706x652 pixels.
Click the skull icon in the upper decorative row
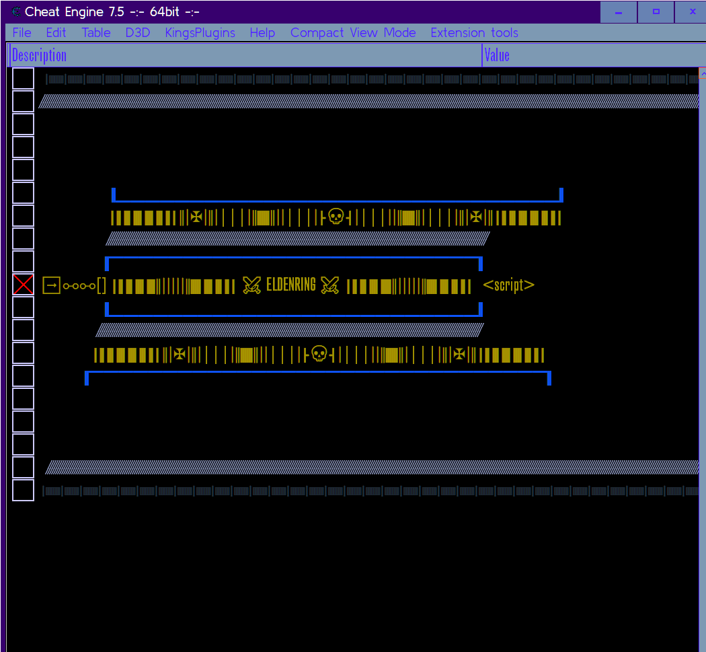[336, 217]
